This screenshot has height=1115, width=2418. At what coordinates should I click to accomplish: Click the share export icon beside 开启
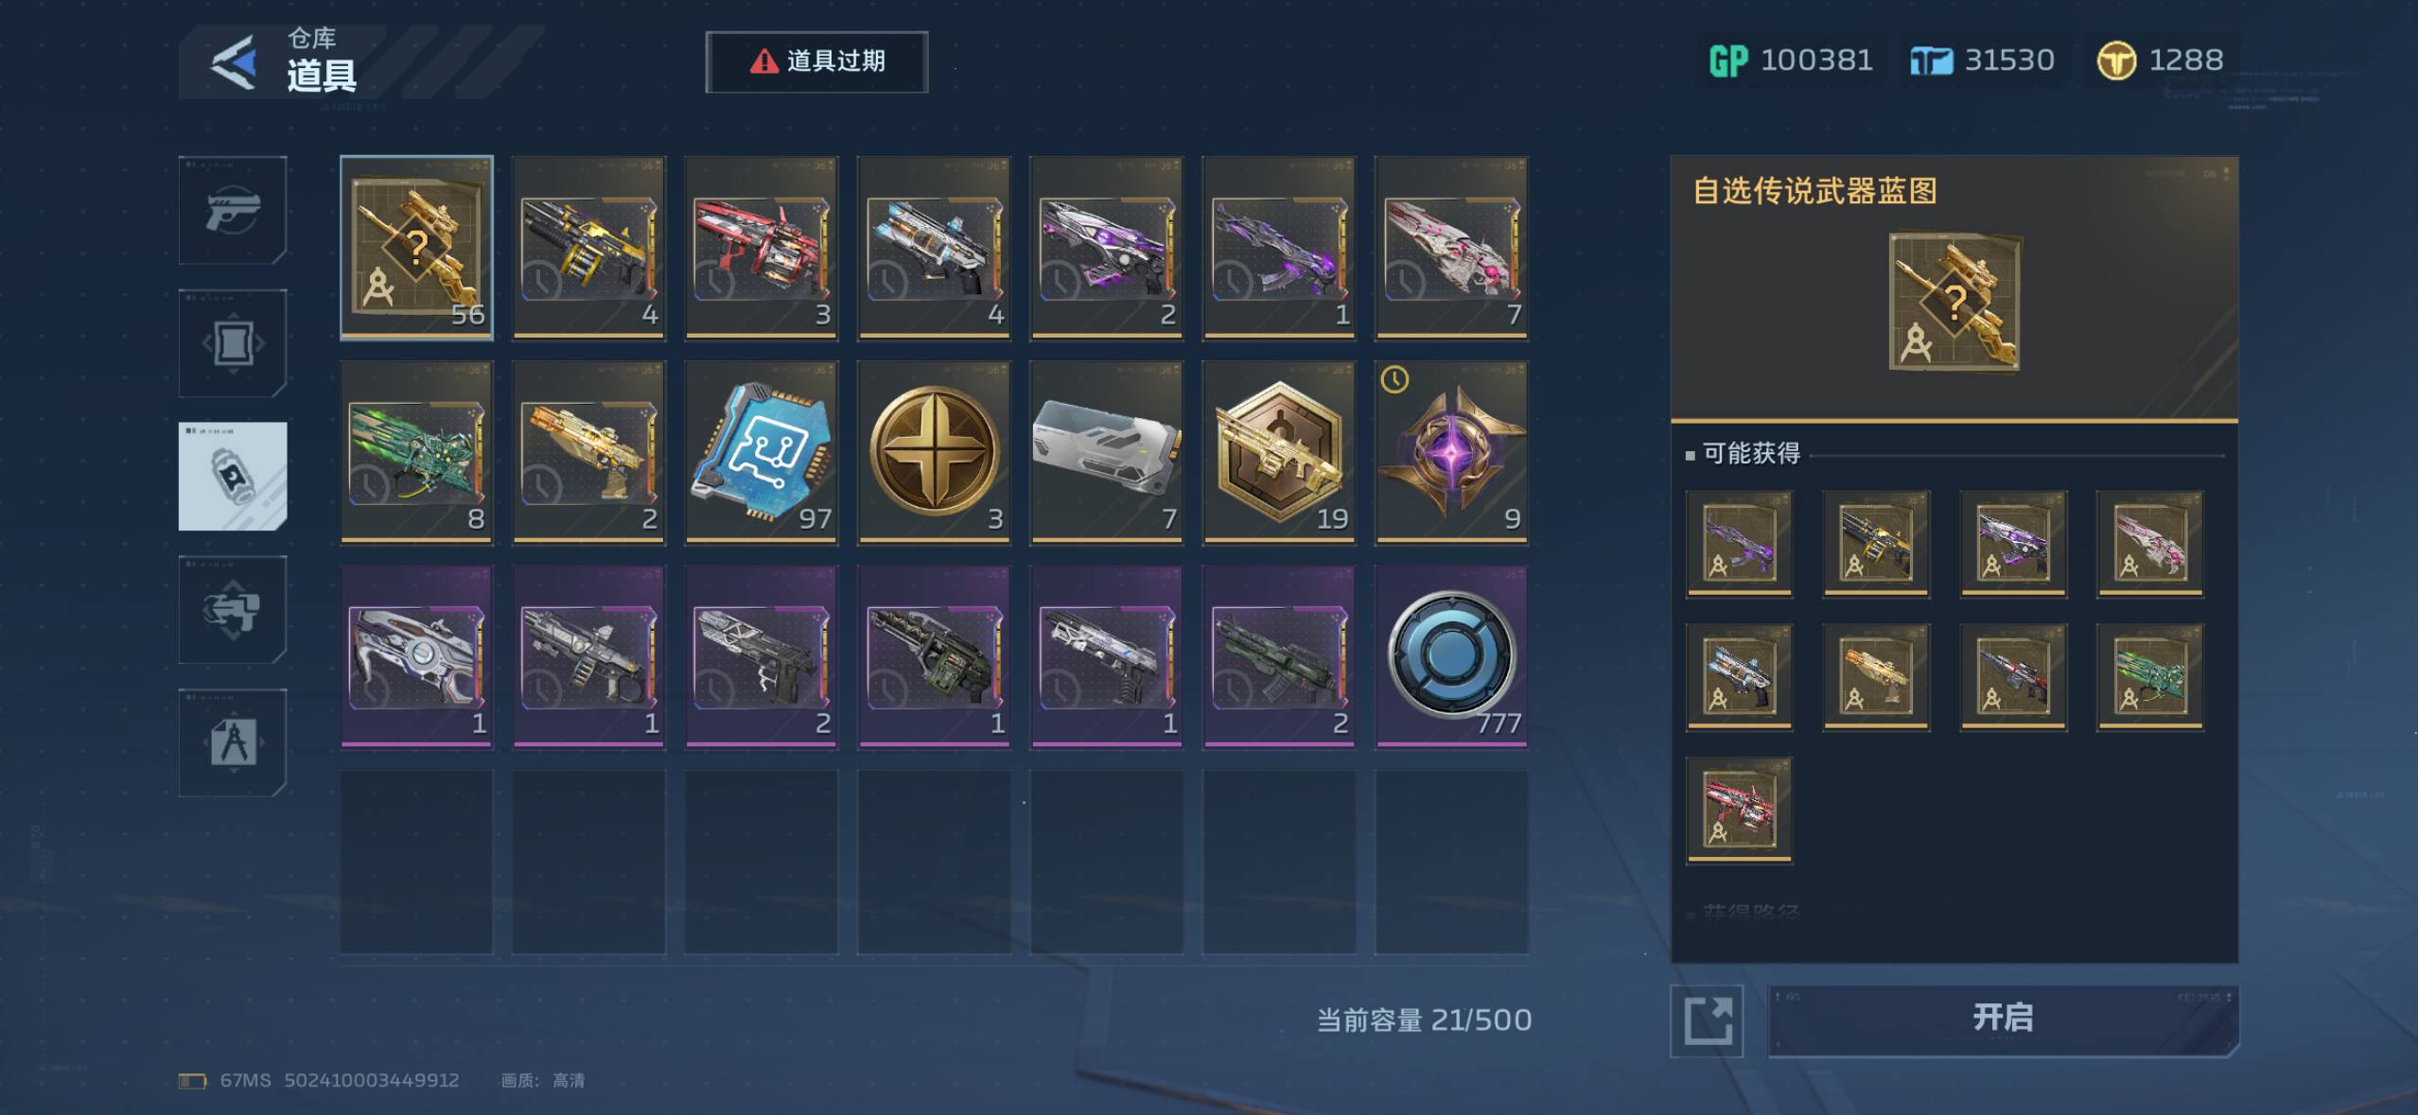(x=1708, y=1020)
